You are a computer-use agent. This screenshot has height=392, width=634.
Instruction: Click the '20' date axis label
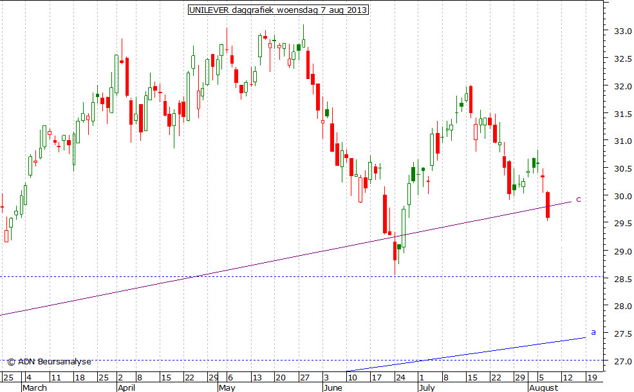point(280,378)
